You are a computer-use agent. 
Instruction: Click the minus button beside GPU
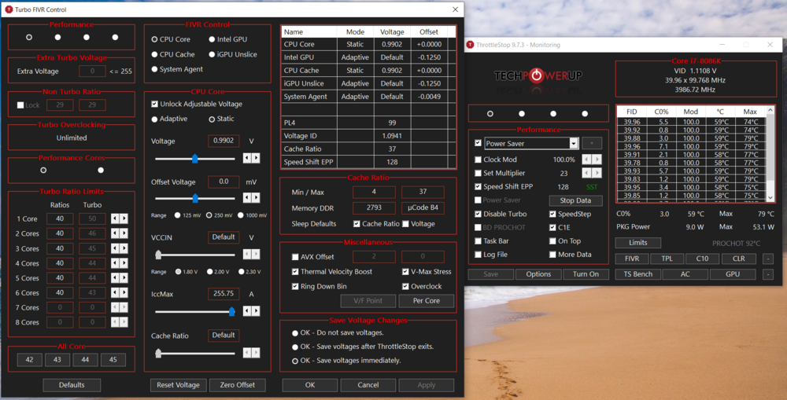[768, 274]
